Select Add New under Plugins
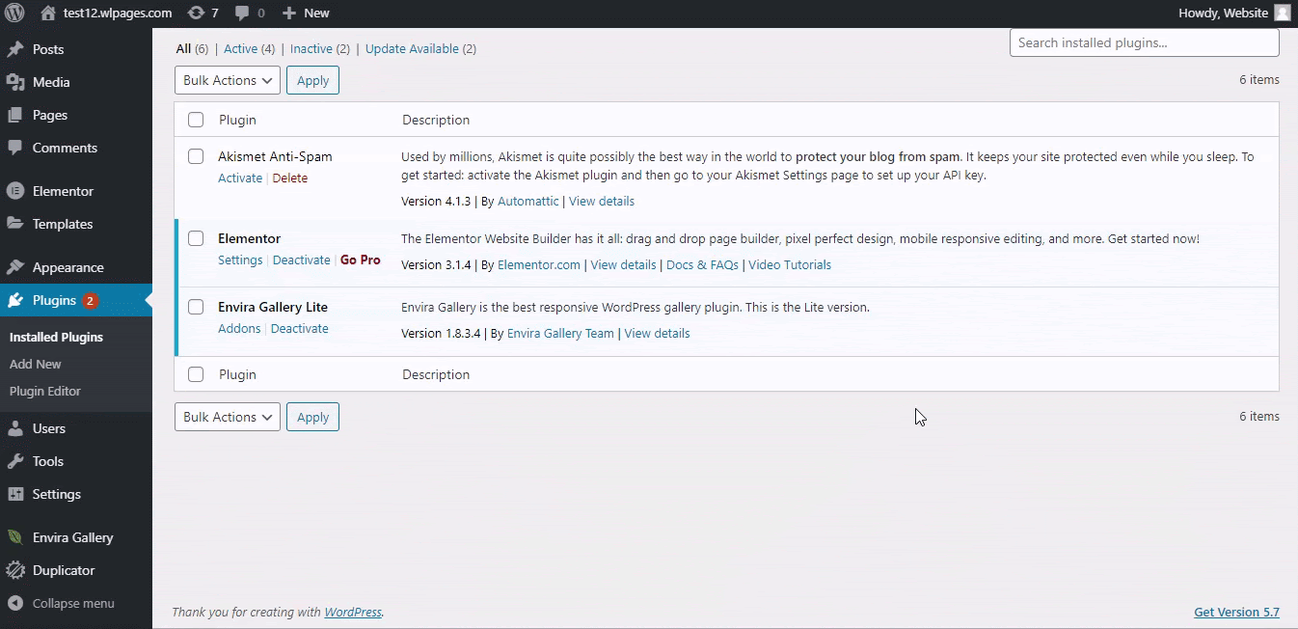The image size is (1298, 629). click(36, 364)
